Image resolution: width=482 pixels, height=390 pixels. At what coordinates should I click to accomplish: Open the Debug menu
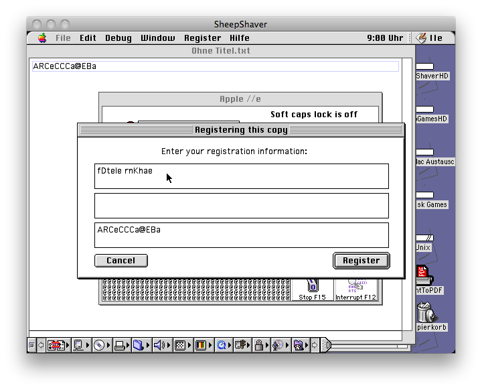point(118,38)
